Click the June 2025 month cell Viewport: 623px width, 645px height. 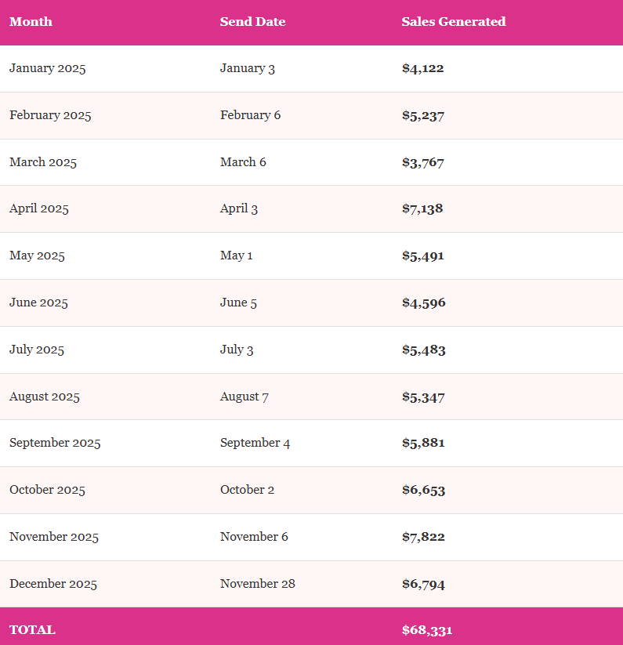click(x=38, y=303)
